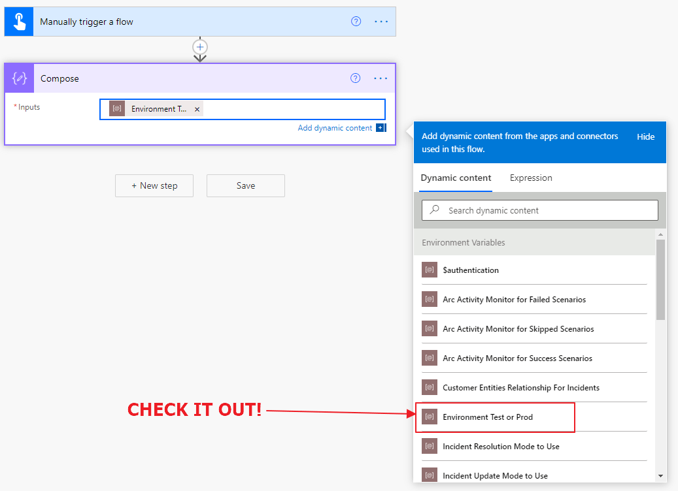678x491 pixels.
Task: Add a New step
Action: [154, 185]
